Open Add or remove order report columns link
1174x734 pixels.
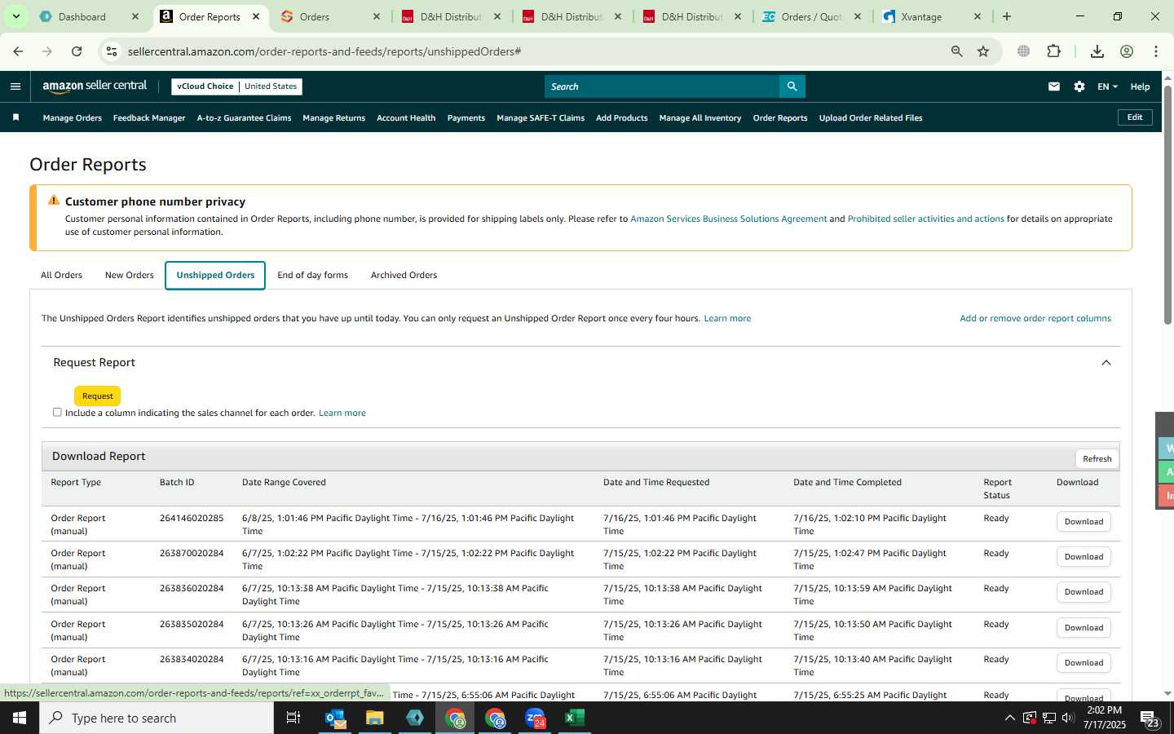[1035, 319]
